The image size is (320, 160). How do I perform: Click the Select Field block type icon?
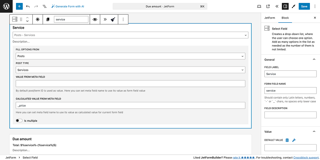click(15, 19)
